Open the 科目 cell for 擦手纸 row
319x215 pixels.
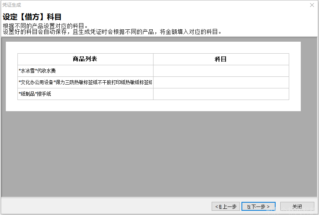tap(221, 94)
